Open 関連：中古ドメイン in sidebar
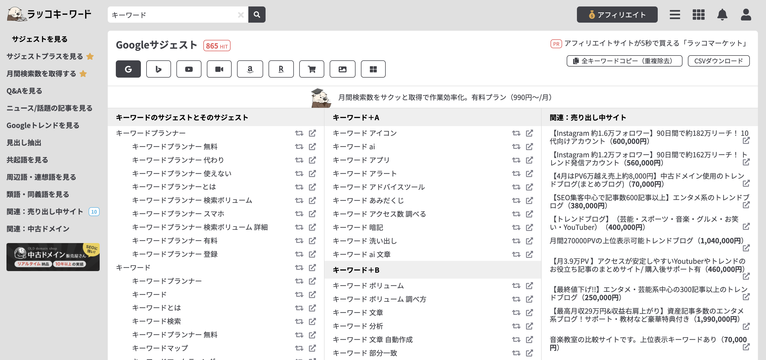The image size is (766, 360). [x=38, y=229]
